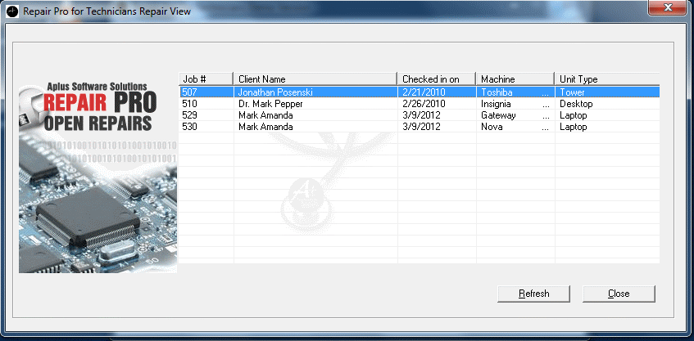694x341 pixels.
Task: Select job number 529
Action: (189, 115)
